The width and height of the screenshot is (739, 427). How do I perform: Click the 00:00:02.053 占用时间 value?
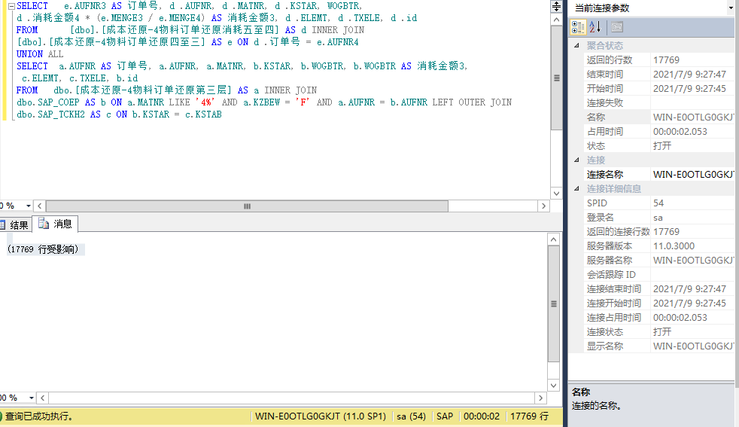coord(680,131)
